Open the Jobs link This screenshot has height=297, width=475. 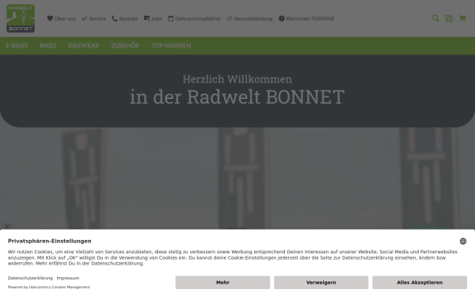[153, 18]
